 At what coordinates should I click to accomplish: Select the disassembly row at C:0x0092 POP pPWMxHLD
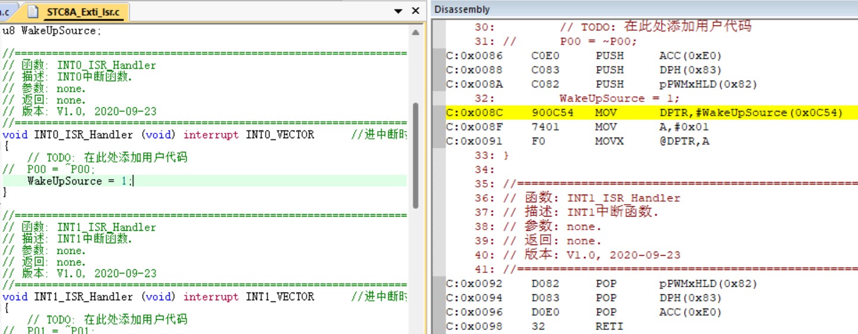coord(602,284)
